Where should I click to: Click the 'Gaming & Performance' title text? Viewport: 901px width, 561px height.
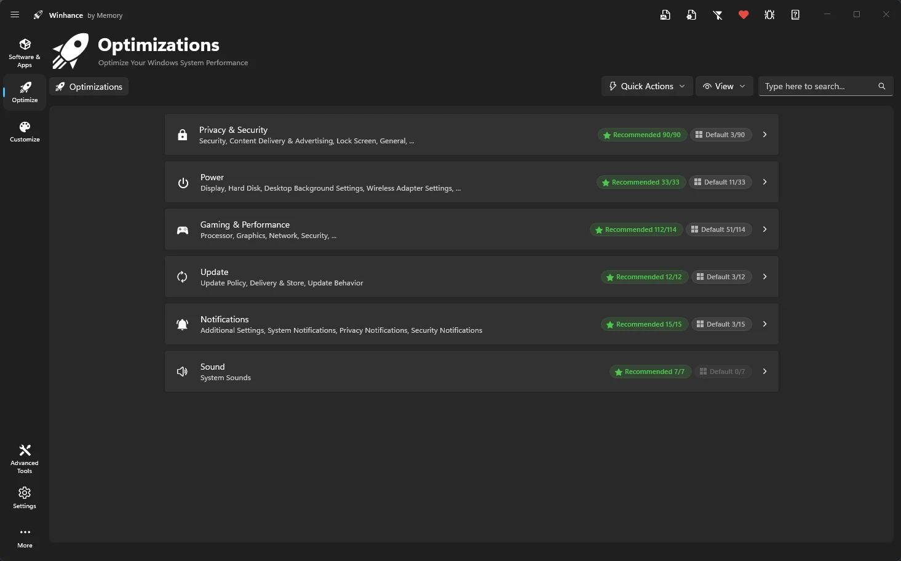point(245,225)
